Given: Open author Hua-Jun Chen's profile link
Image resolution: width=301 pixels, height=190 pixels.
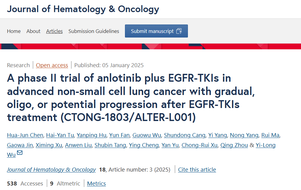Looking at the screenshot, I should 25,135.
